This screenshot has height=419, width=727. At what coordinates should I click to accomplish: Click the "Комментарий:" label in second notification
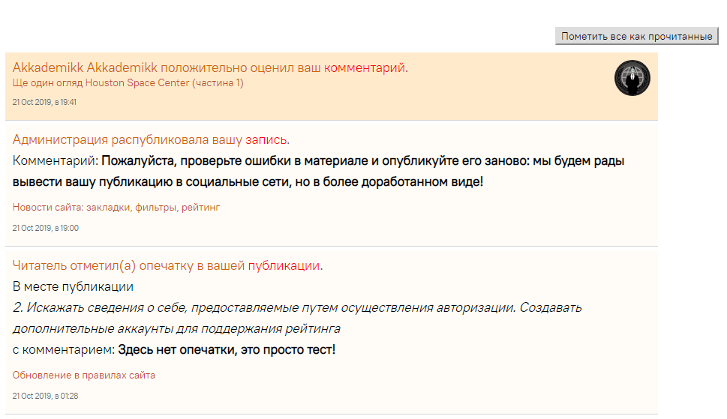click(55, 160)
